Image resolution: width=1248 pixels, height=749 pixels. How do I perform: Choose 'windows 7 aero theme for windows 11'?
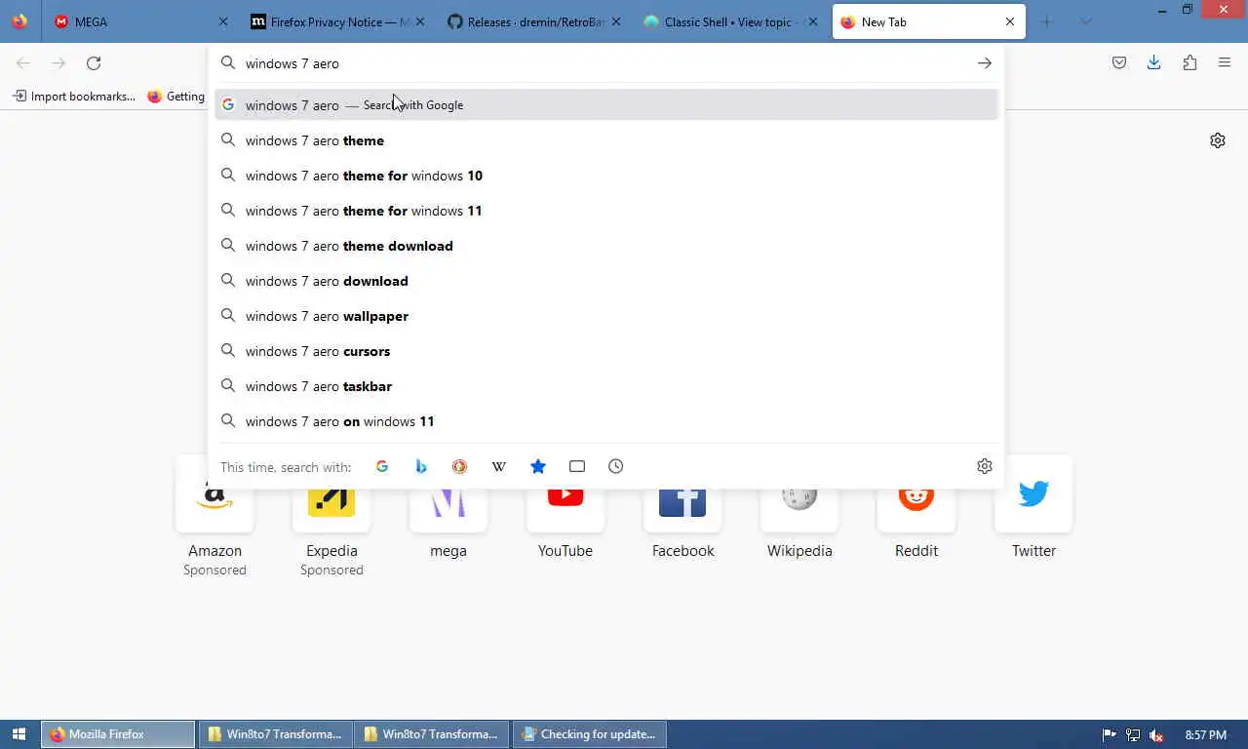[x=606, y=211]
